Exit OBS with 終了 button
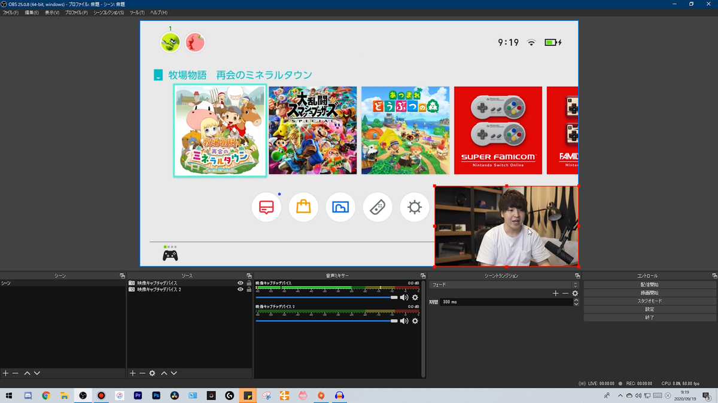Image resolution: width=718 pixels, height=403 pixels. point(650,318)
